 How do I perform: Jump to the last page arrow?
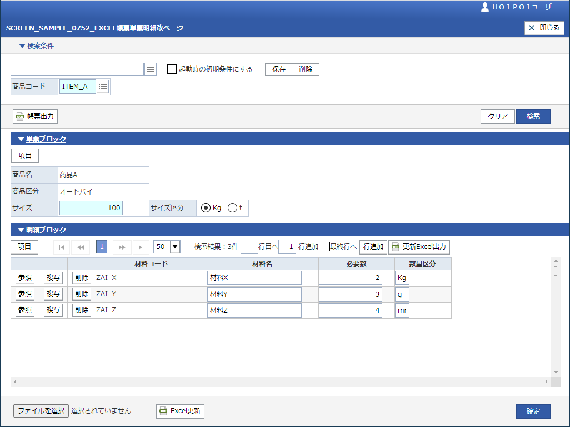(141, 247)
